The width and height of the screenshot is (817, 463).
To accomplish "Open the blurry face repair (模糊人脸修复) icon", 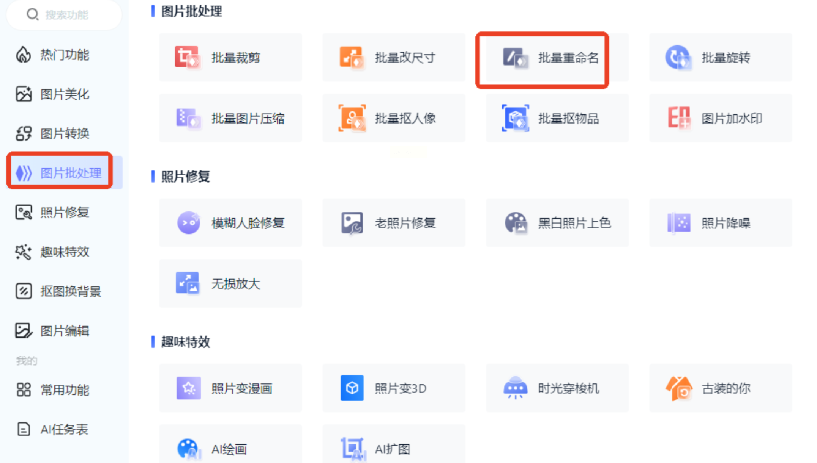I will pyautogui.click(x=189, y=223).
